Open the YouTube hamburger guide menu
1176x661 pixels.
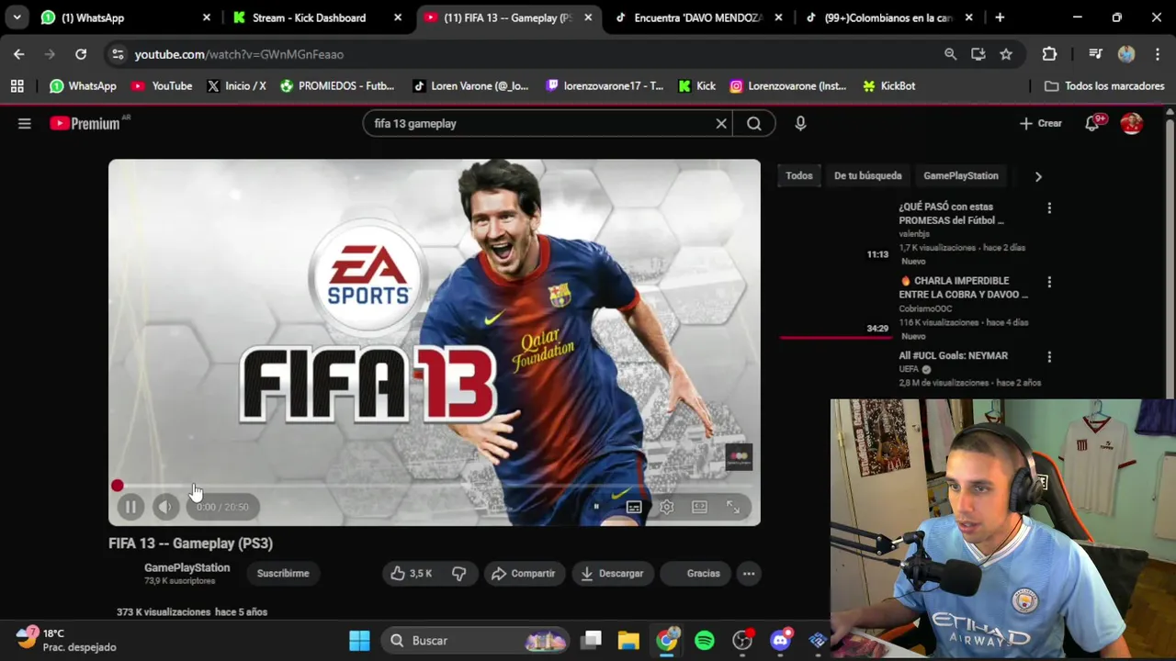pyautogui.click(x=25, y=123)
